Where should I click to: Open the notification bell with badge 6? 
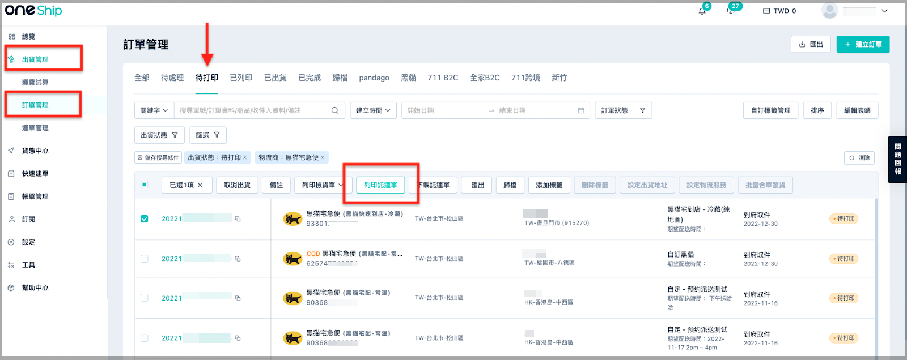point(702,11)
